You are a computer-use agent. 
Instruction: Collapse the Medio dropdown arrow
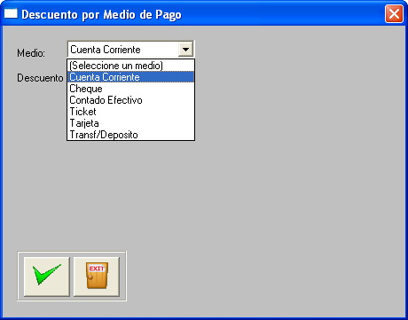(x=185, y=50)
